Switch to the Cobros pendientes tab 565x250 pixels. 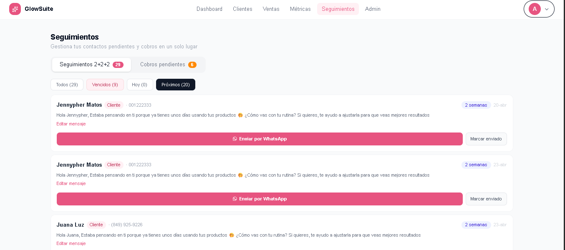[168, 65]
